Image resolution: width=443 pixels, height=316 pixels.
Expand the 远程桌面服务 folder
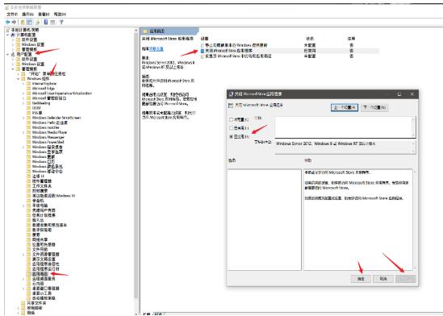pyautogui.click(x=23, y=278)
